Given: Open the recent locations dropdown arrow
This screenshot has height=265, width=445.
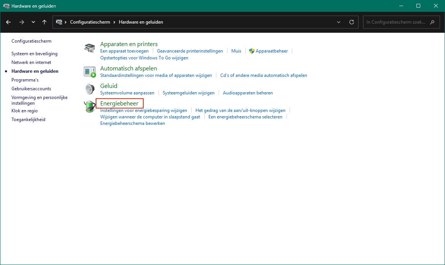Looking at the screenshot, I should pos(33,22).
